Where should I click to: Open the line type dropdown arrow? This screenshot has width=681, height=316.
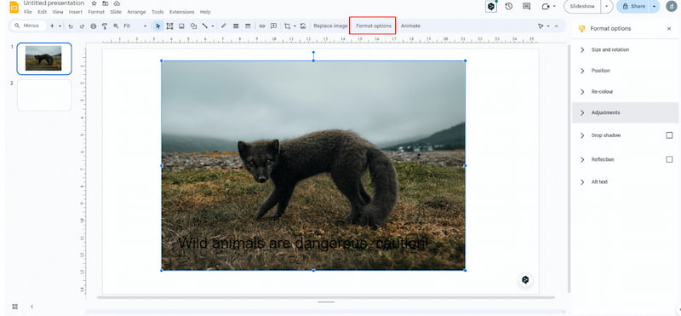tap(212, 26)
